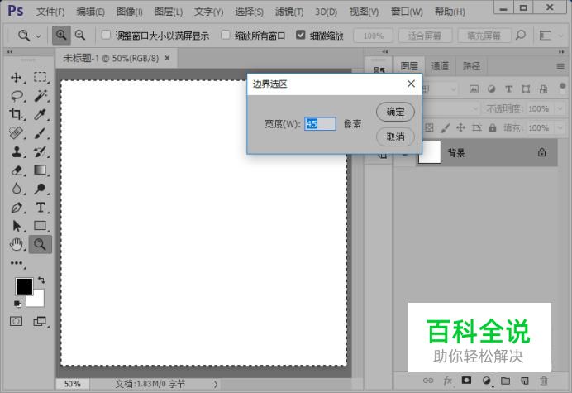Select the Blur tool
The width and height of the screenshot is (572, 393).
[x=16, y=189]
